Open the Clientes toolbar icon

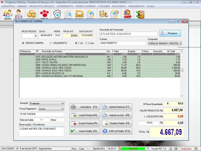coord(8,14)
